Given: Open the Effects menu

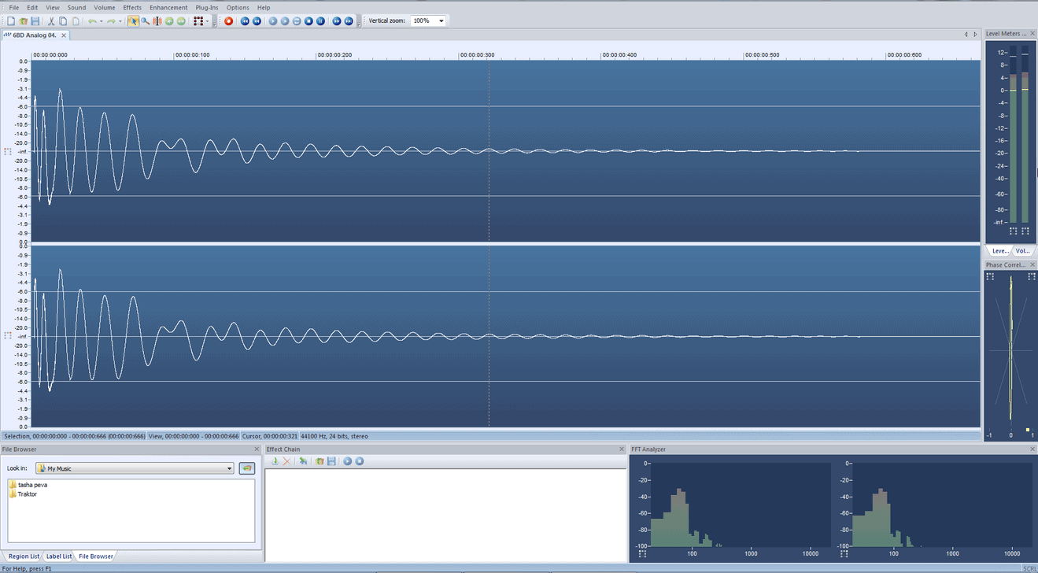Looking at the screenshot, I should pyautogui.click(x=132, y=7).
